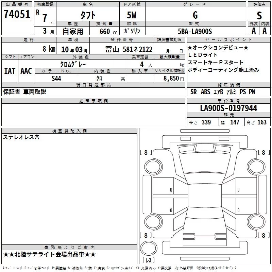The height and width of the screenshot is (272, 272).
Task: Select the evaluation score S
Action: click(x=259, y=15)
